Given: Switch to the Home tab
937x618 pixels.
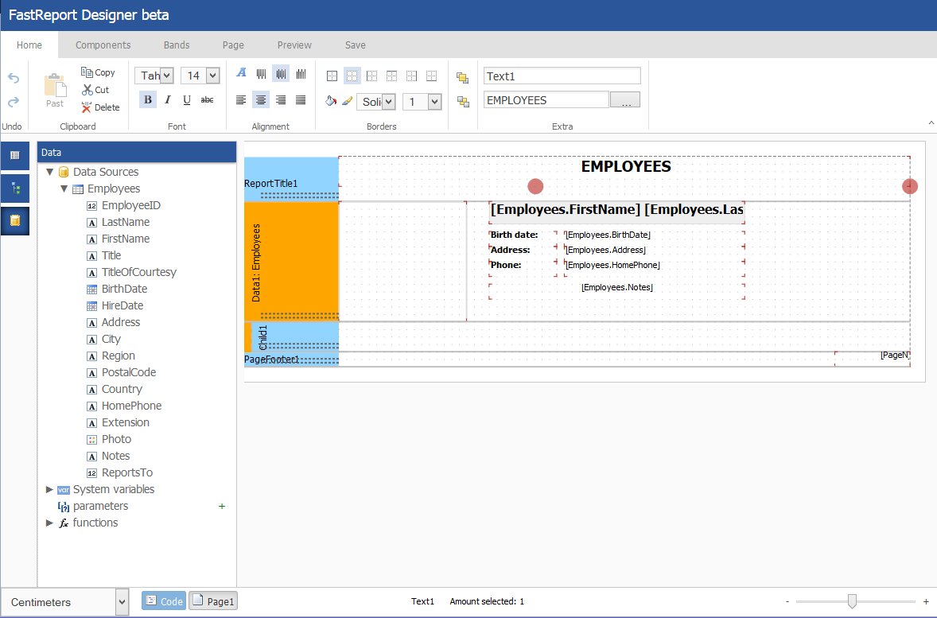Looking at the screenshot, I should pos(29,45).
